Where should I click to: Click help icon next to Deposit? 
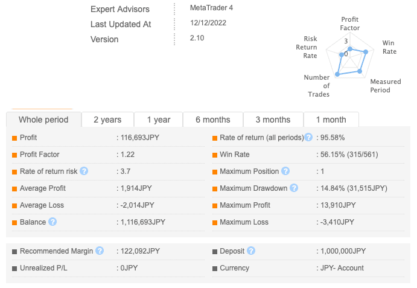251,251
